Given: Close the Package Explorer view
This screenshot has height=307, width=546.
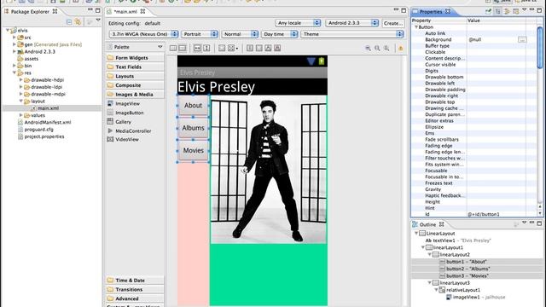Looking at the screenshot, I should [55, 11].
